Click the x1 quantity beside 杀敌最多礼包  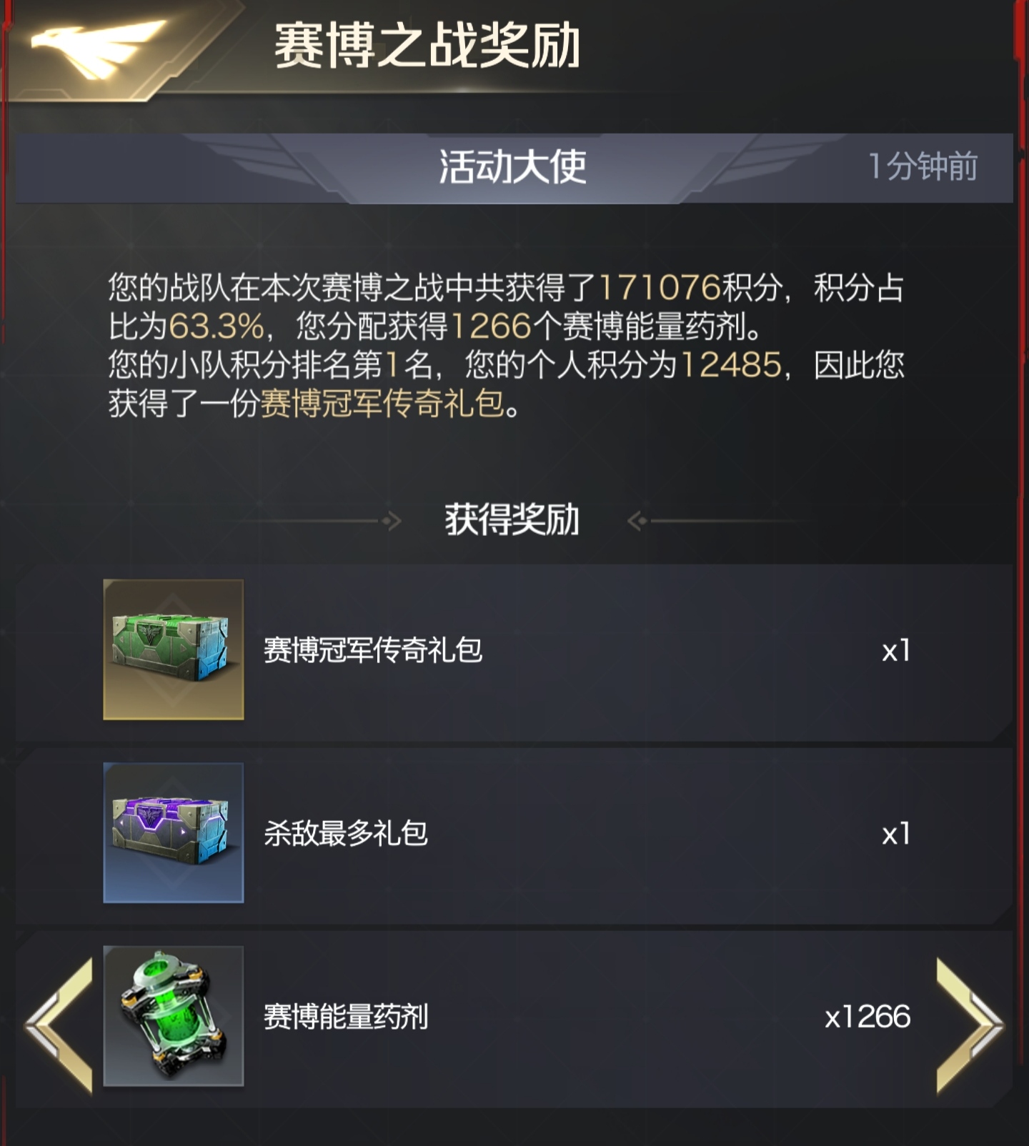click(896, 834)
